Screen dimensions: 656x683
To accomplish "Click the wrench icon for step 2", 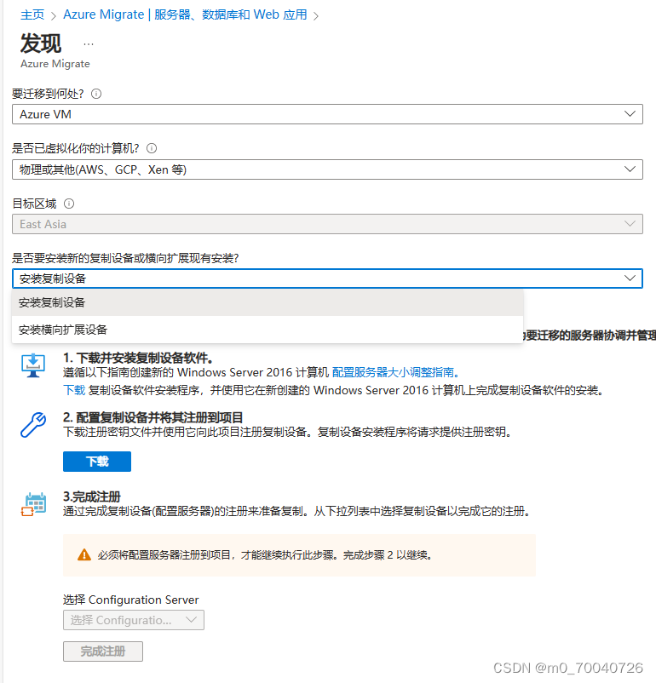I will [33, 425].
